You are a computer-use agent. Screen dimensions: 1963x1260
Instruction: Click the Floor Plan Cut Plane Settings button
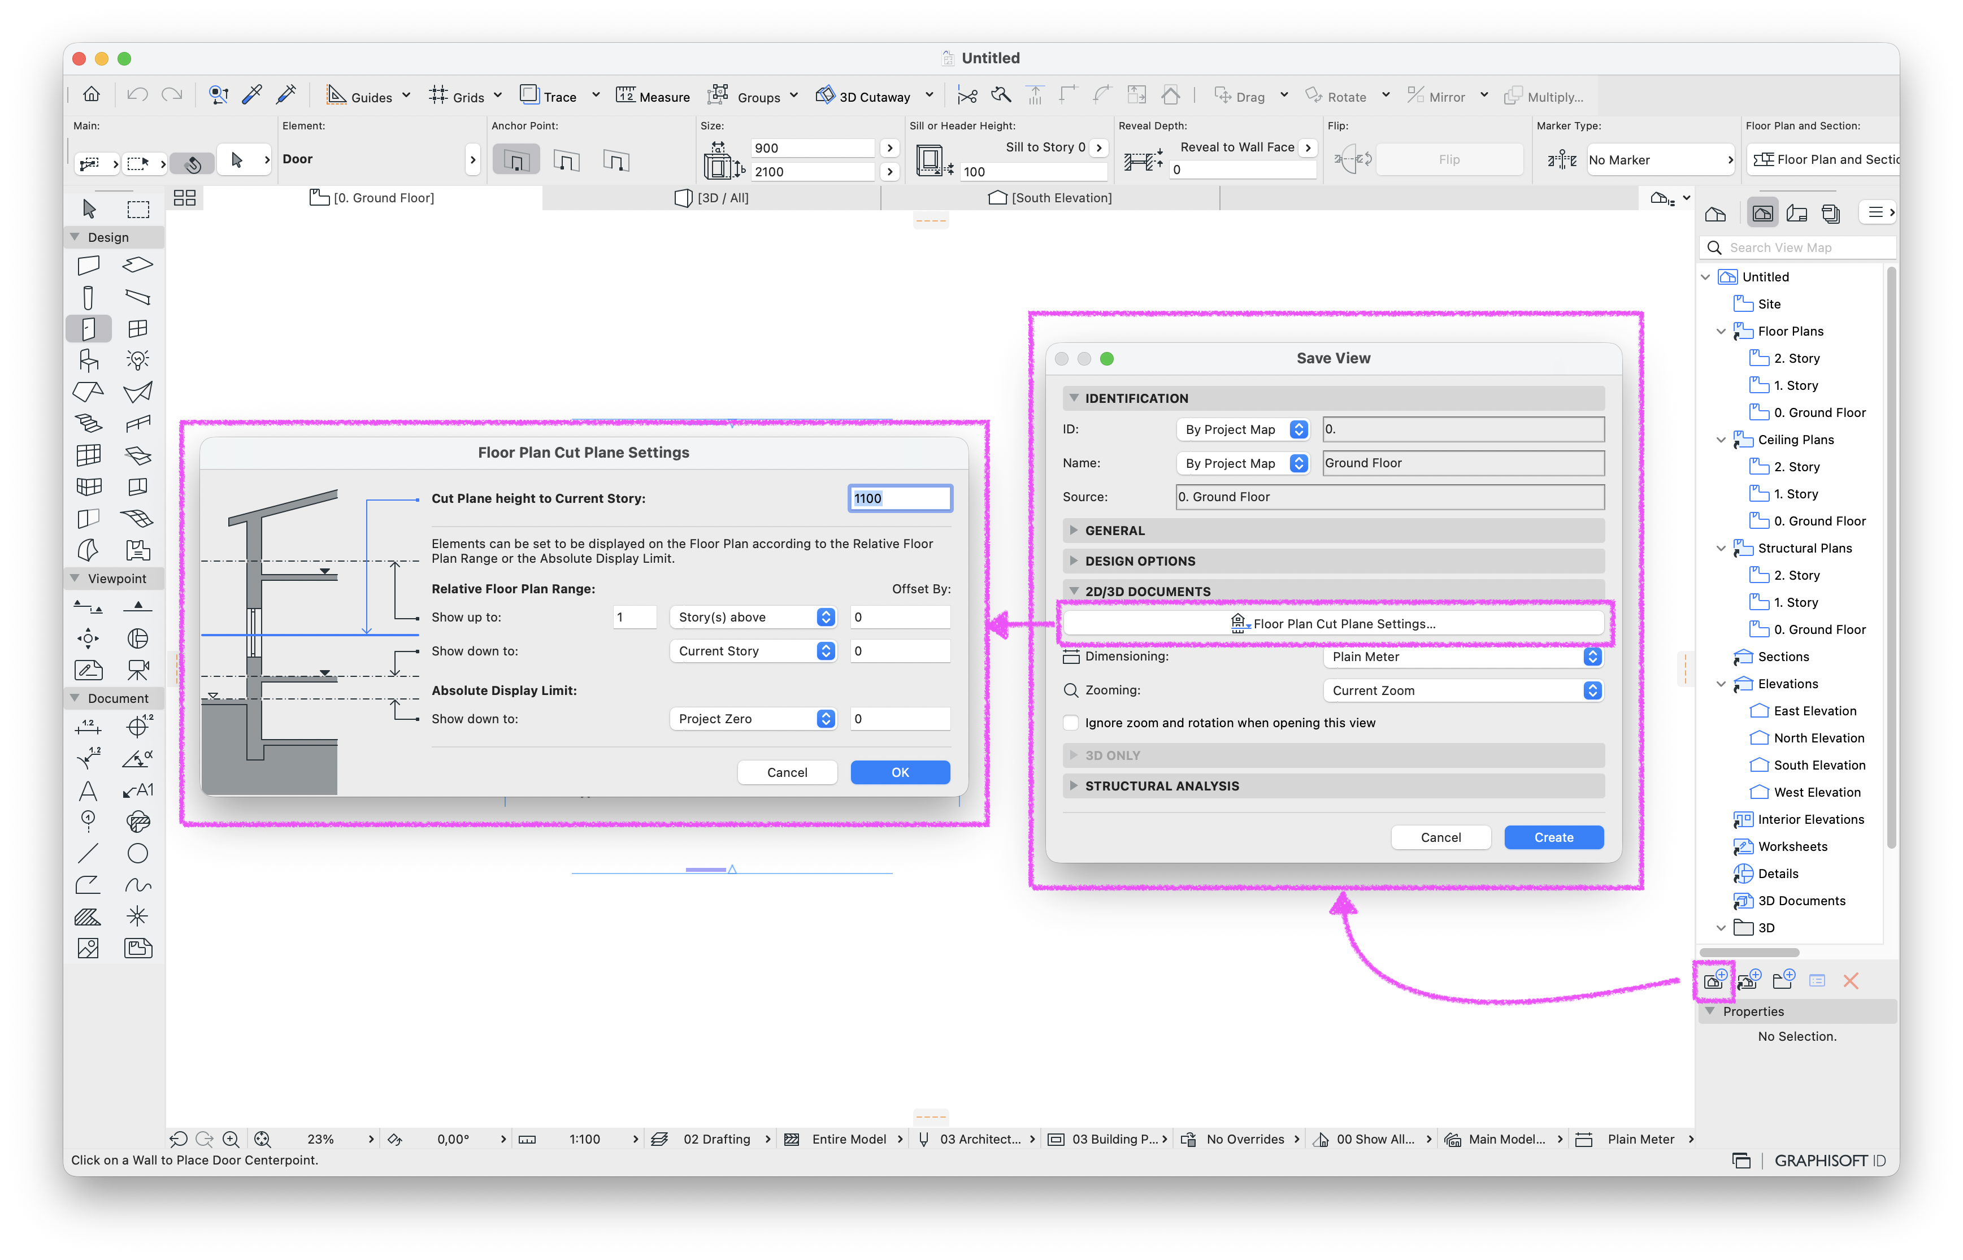click(1333, 623)
